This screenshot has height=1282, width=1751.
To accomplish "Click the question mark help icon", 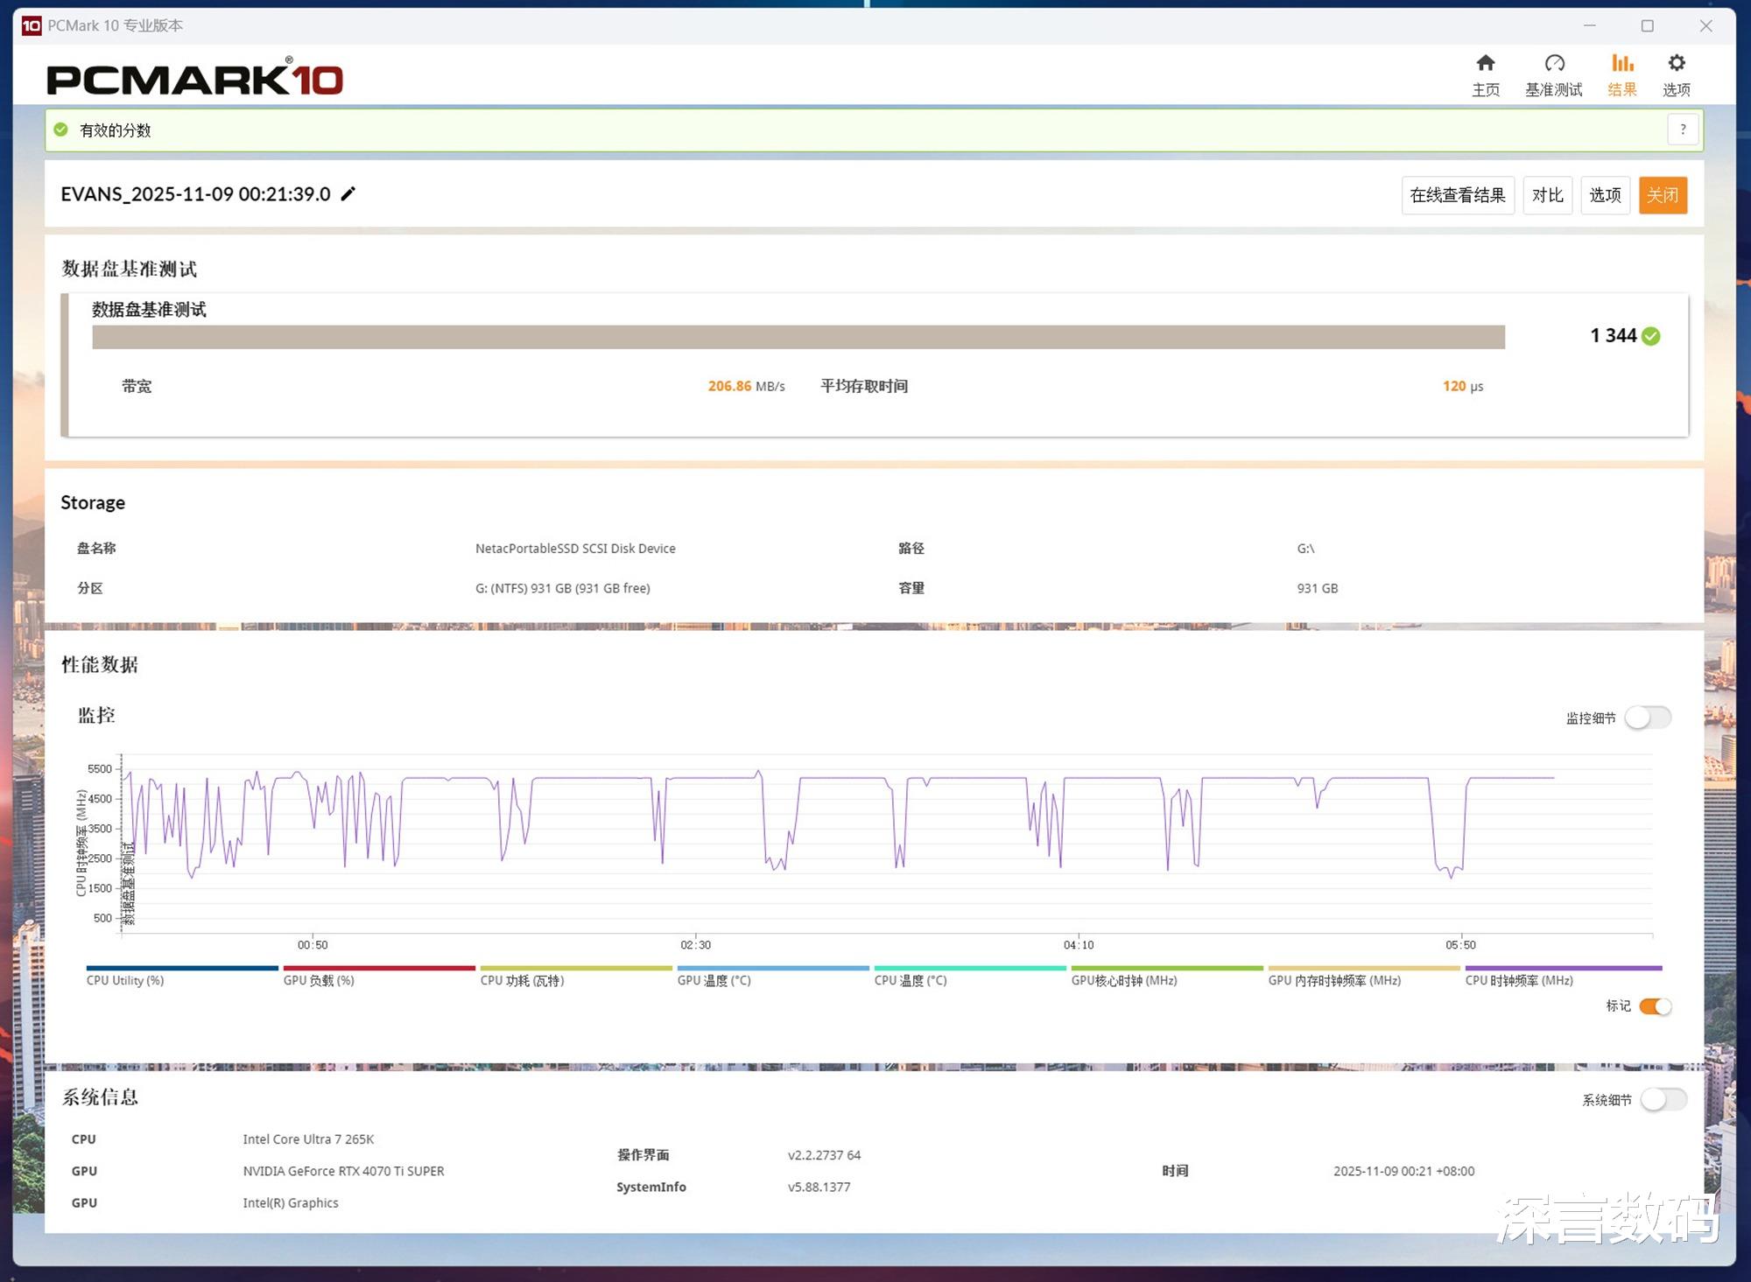I will tap(1683, 130).
